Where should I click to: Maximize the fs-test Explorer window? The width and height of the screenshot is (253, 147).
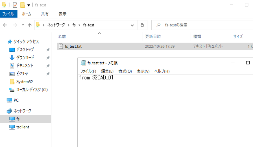[247, 5]
